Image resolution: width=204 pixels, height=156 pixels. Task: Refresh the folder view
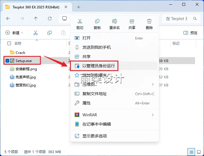point(50,19)
